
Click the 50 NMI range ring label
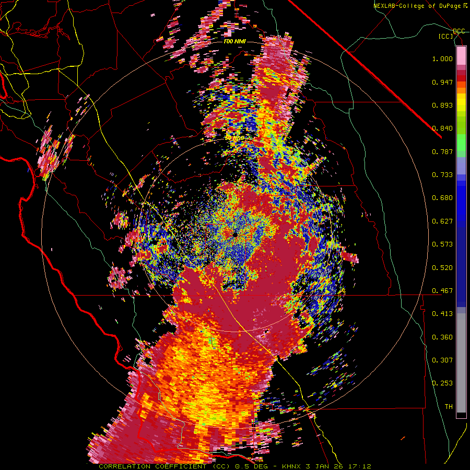pyautogui.click(x=234, y=138)
